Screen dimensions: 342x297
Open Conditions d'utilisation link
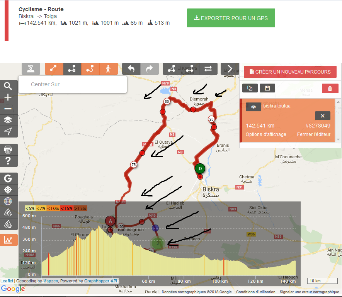[x=255, y=292]
